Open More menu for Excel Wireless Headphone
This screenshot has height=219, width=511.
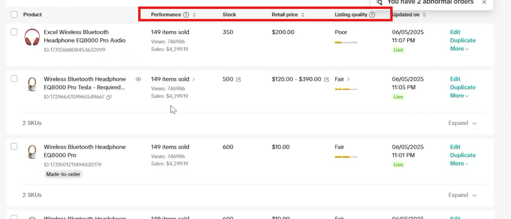(459, 49)
